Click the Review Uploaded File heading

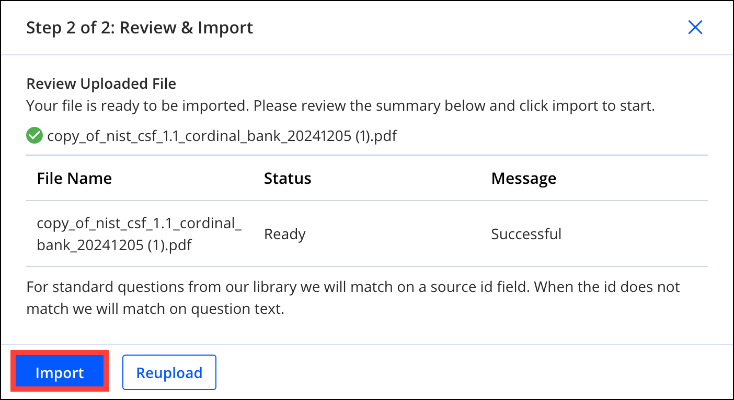101,84
